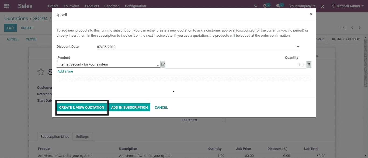Open the activities clock icon
This screenshot has width=368, height=158.
coord(266,6)
